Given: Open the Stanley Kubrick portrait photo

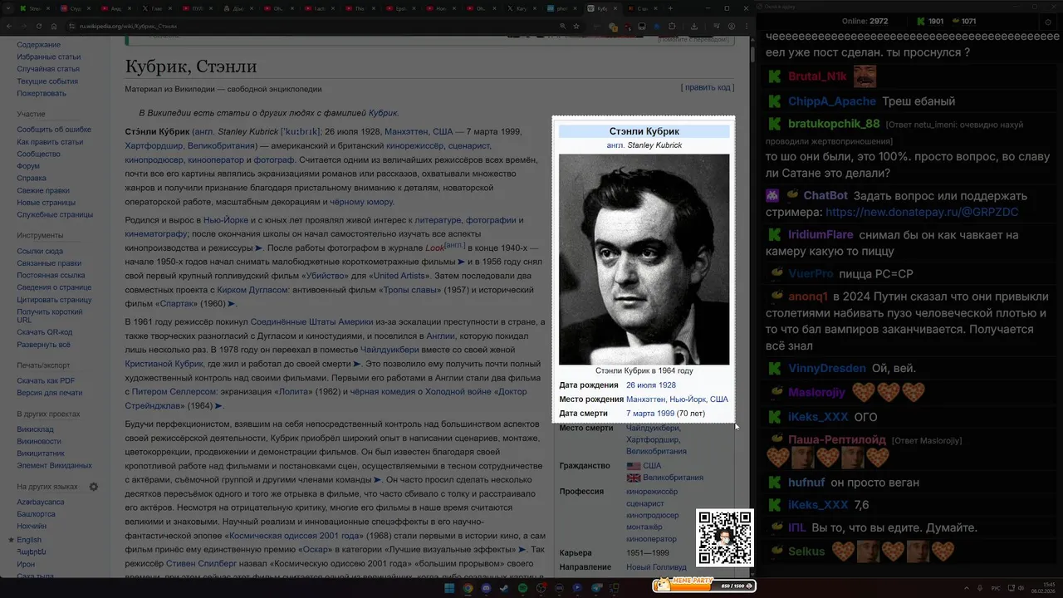Looking at the screenshot, I should 644,259.
